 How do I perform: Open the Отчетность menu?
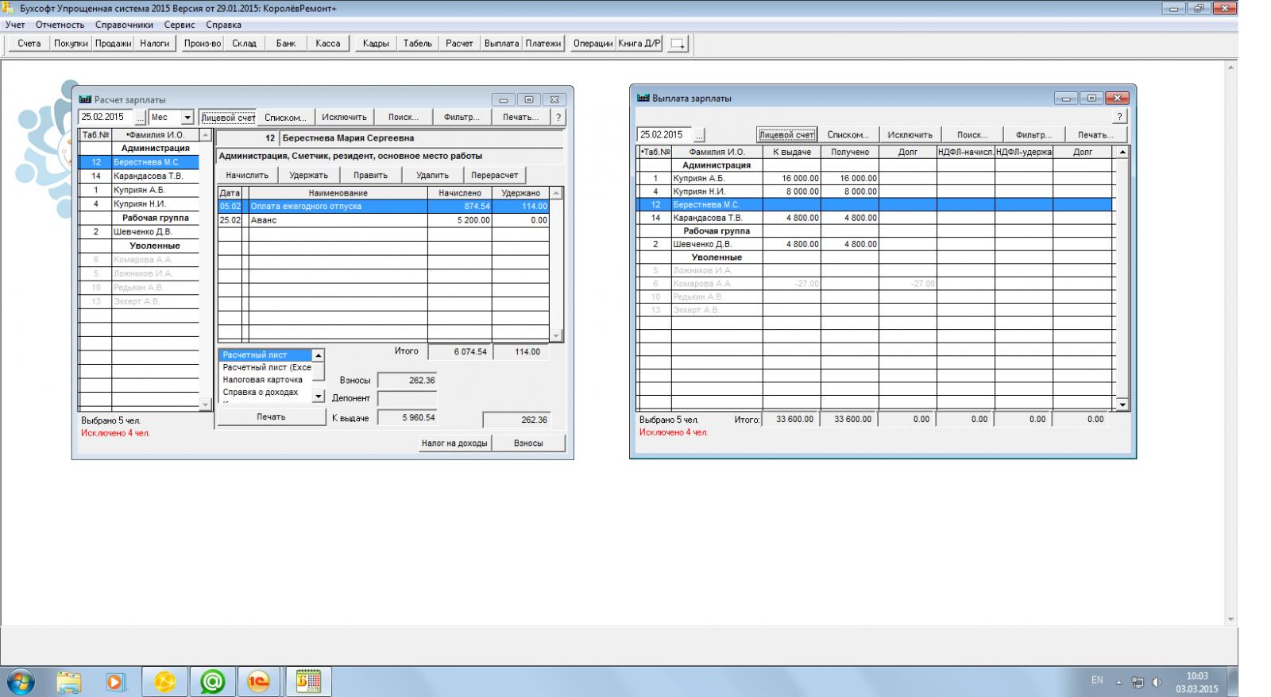coord(60,25)
